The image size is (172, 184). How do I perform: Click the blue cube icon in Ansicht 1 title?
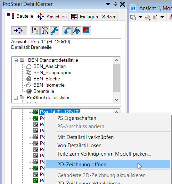(x=133, y=8)
